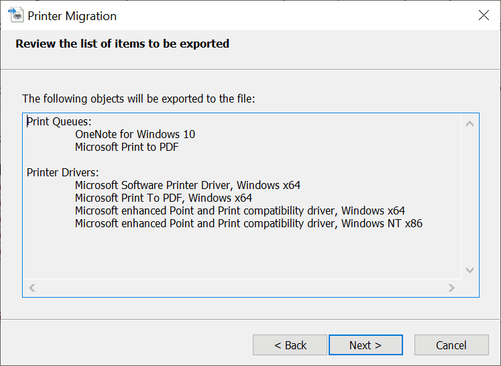The width and height of the screenshot is (501, 366).
Task: Close the Printer Migration dialog
Action: coord(484,15)
